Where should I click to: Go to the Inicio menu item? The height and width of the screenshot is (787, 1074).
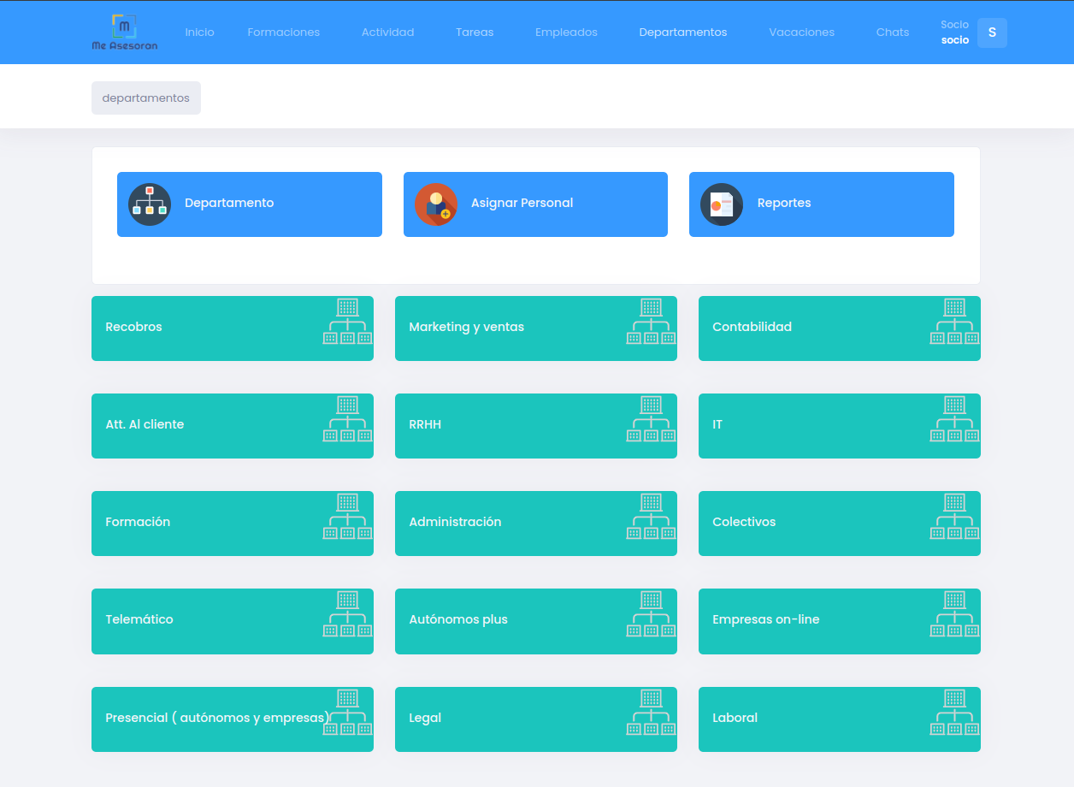(x=199, y=33)
